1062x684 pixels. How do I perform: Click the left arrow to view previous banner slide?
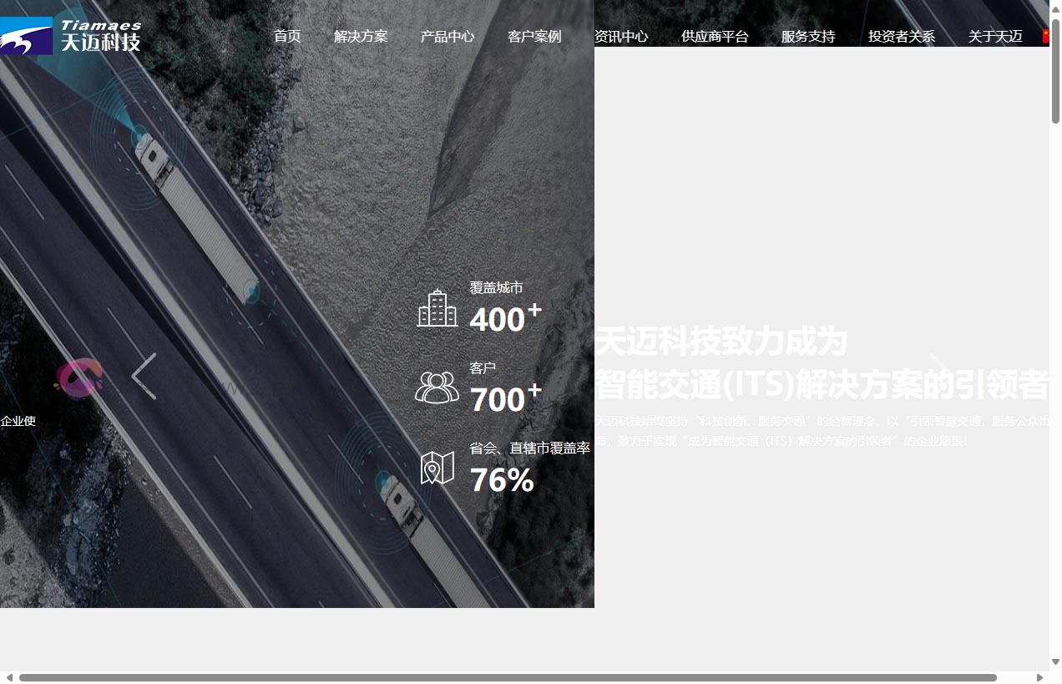coord(143,376)
